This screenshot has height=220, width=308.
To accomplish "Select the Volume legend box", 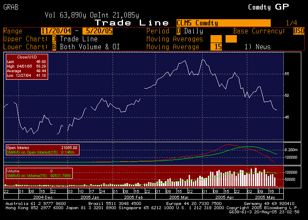I will [x=39, y=173].
